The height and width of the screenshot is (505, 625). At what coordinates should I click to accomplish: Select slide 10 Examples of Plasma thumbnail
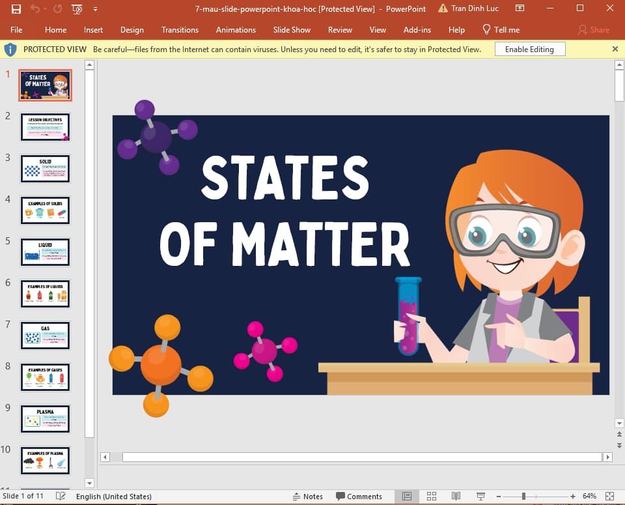(x=46, y=460)
